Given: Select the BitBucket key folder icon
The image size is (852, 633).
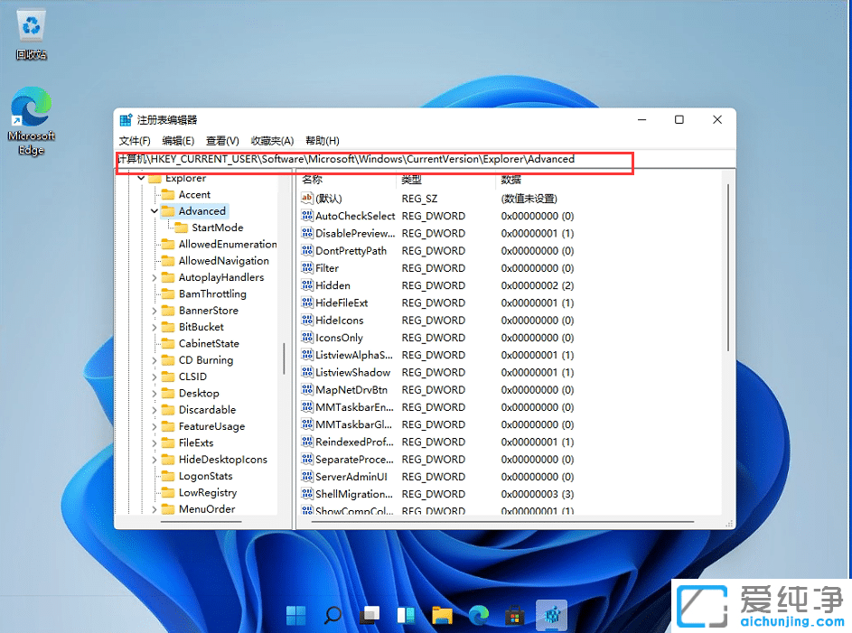Looking at the screenshot, I should 170,326.
